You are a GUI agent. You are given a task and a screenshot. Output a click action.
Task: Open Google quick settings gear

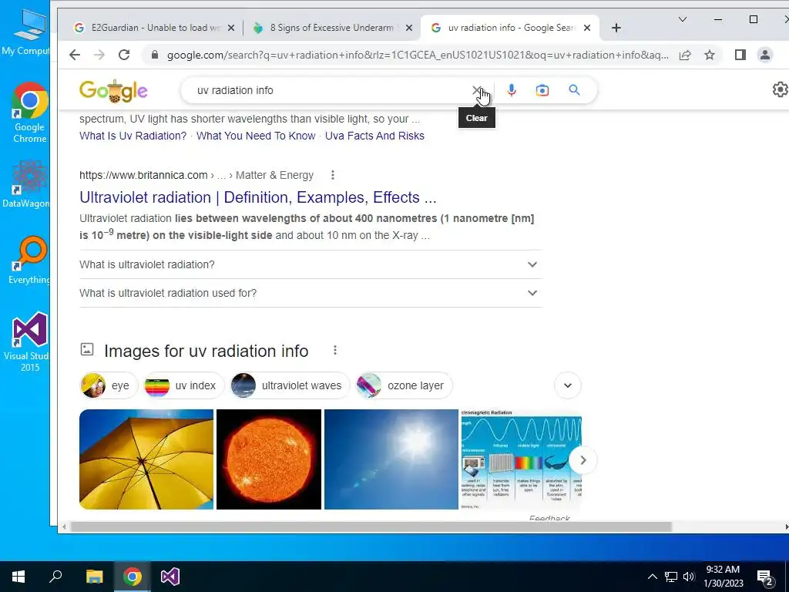[780, 89]
